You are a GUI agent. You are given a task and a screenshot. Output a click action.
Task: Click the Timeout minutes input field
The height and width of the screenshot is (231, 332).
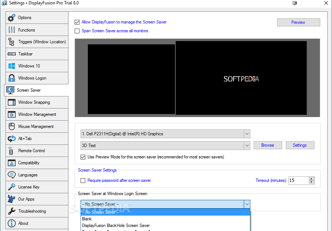[x=299, y=180]
